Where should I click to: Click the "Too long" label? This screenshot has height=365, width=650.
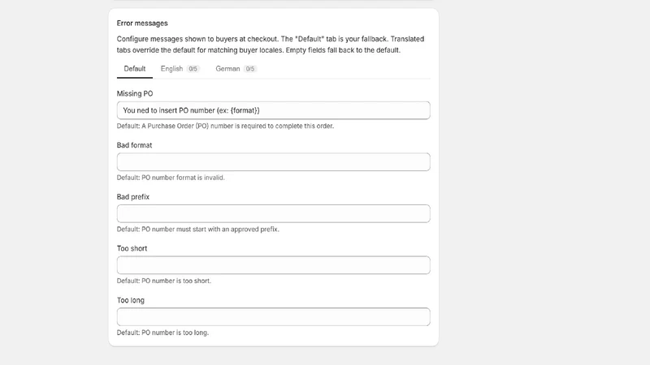tap(131, 300)
